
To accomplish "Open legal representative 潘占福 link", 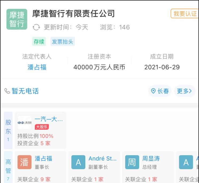I will [37, 67].
